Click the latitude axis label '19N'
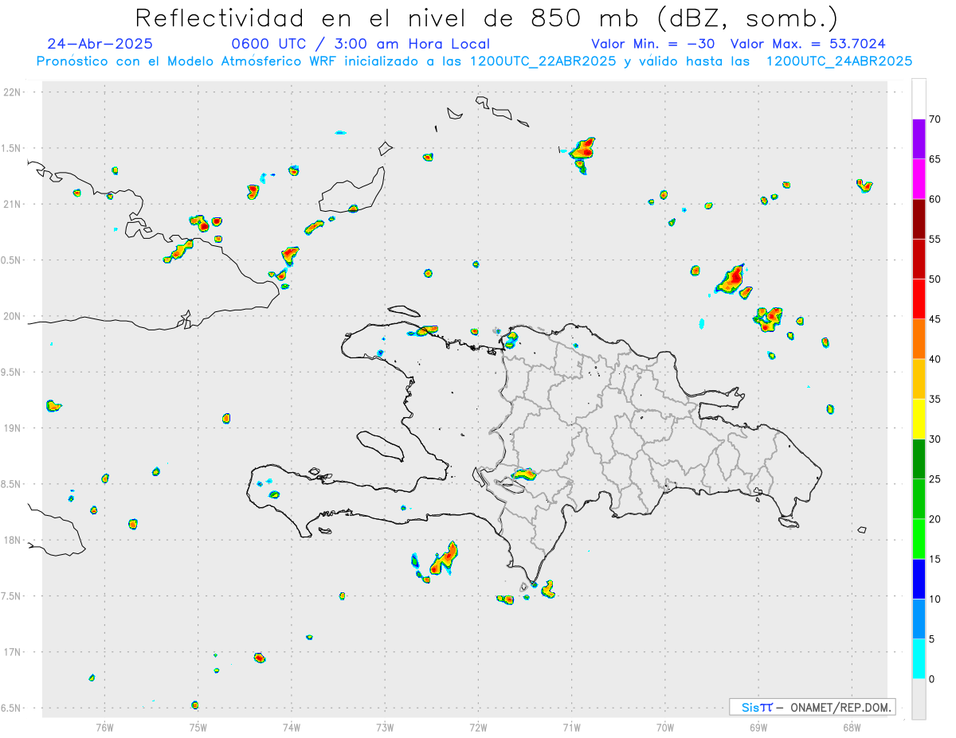 pos(12,428)
